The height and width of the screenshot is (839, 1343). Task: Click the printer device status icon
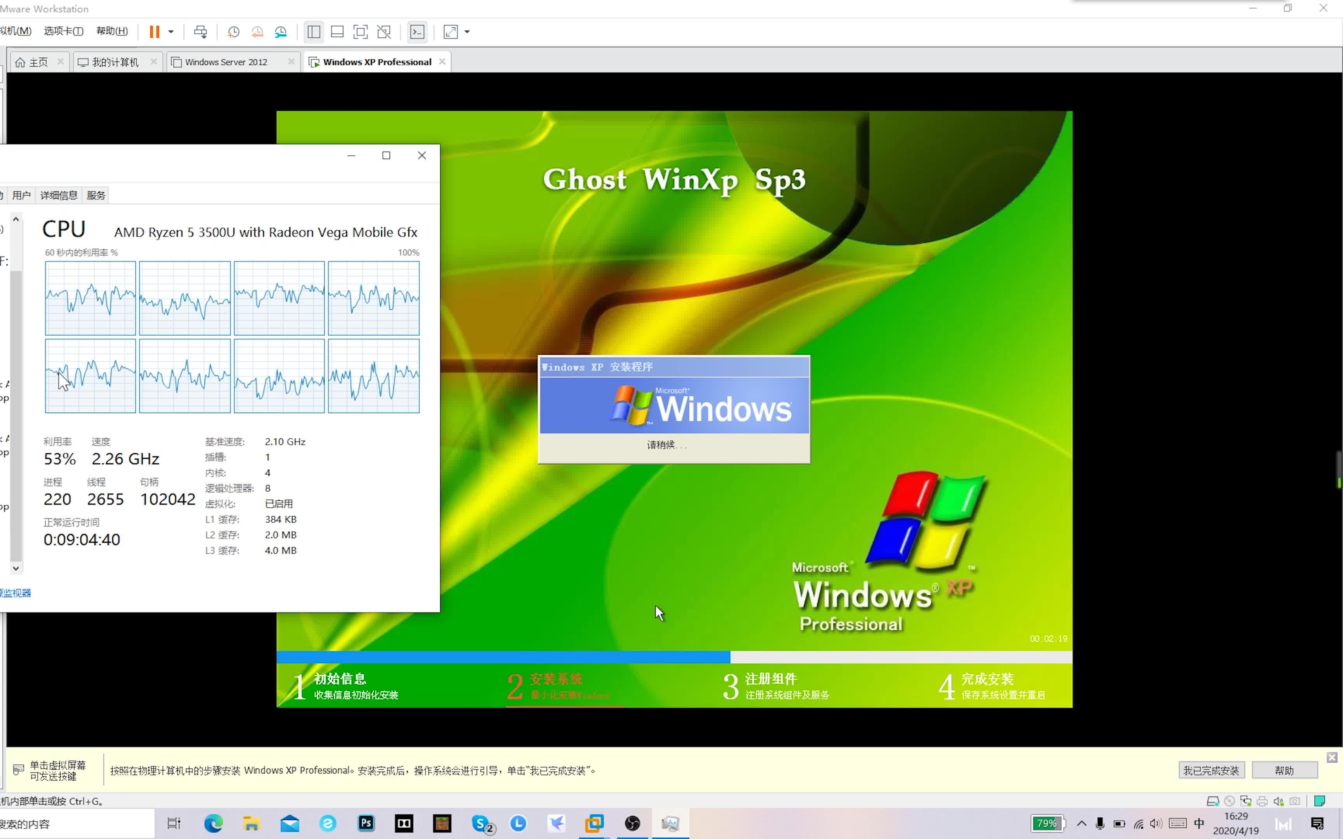tap(1262, 801)
